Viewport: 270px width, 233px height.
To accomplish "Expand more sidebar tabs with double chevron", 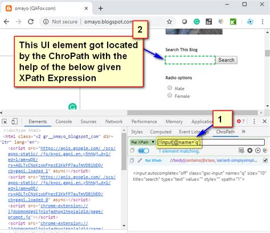I will coord(244,131).
